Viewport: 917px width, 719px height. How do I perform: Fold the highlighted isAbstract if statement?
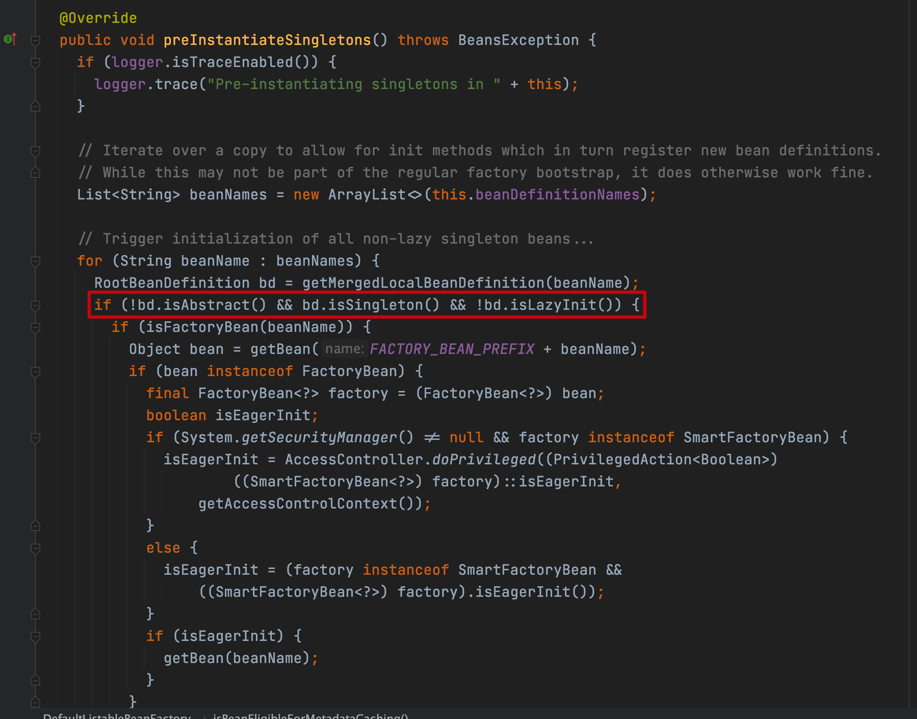pyautogui.click(x=35, y=305)
